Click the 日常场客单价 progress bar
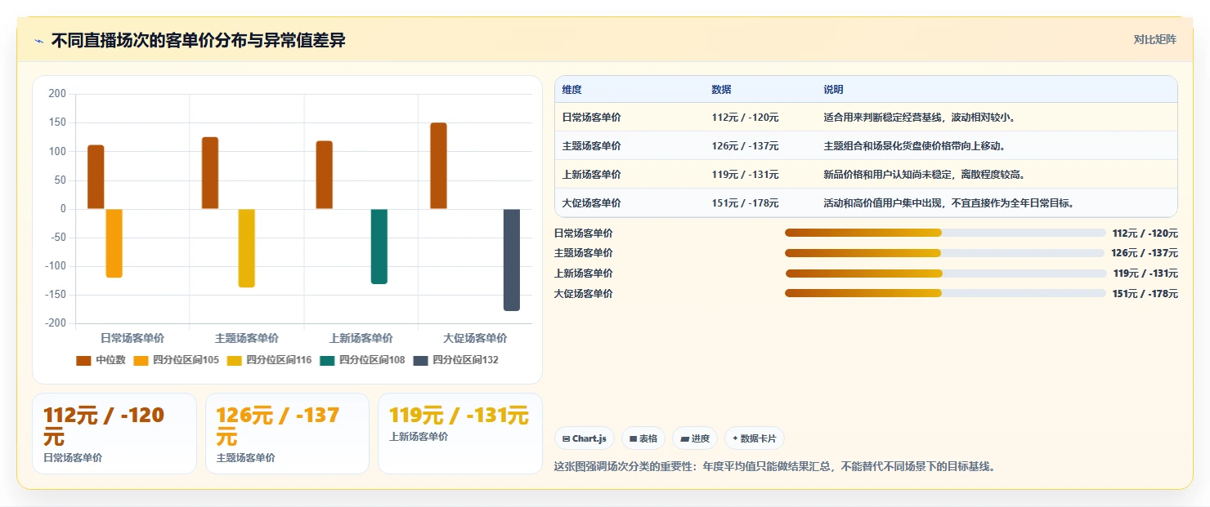 (945, 233)
